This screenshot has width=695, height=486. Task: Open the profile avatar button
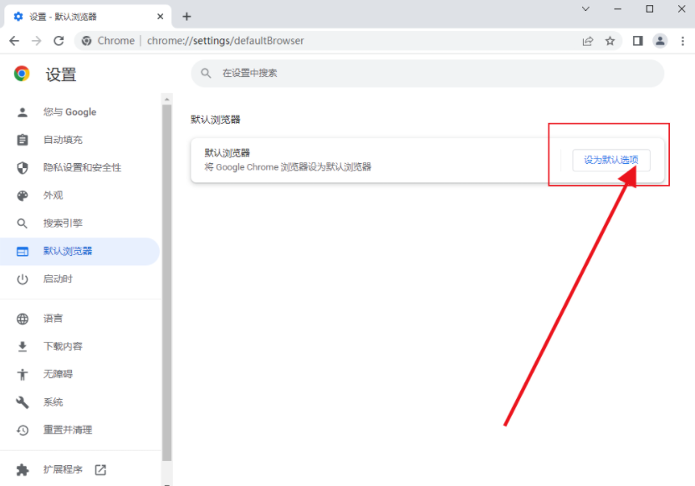point(660,41)
